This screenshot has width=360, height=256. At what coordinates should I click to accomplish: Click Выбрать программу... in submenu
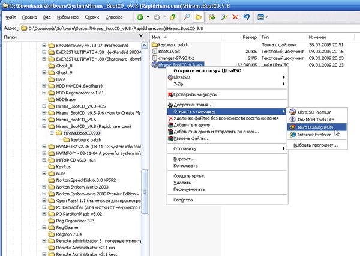(317, 145)
